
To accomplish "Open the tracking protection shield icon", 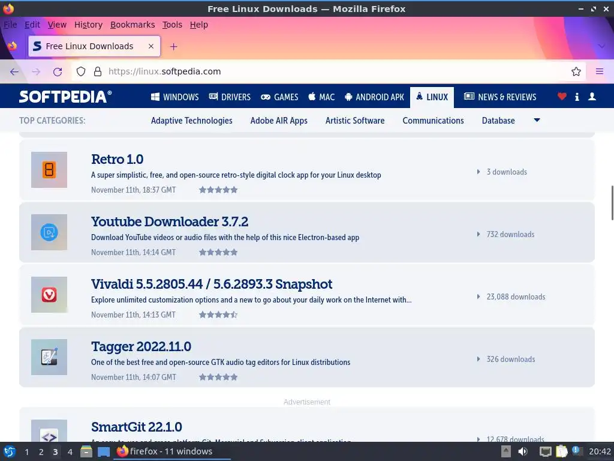I will 81,71.
